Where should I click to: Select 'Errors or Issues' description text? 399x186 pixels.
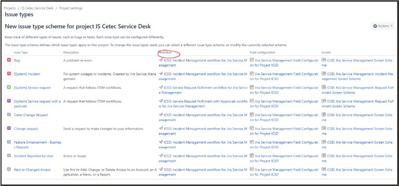(75, 156)
